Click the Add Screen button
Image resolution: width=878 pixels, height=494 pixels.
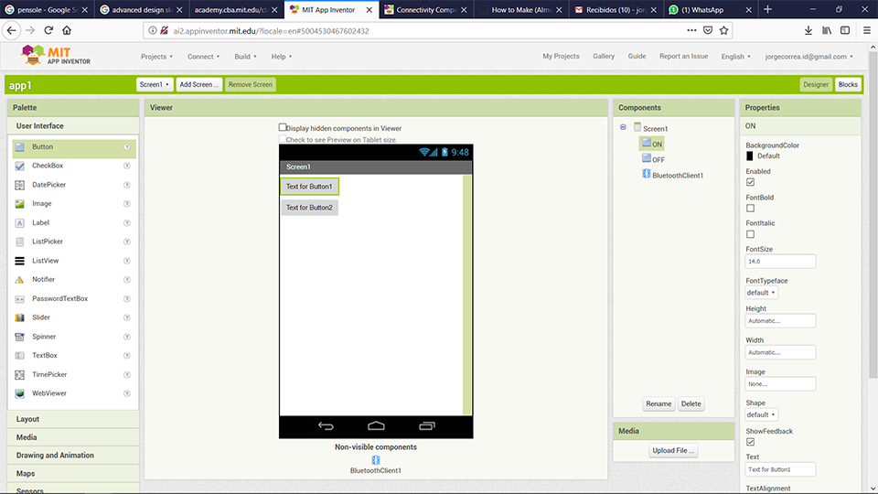(198, 84)
